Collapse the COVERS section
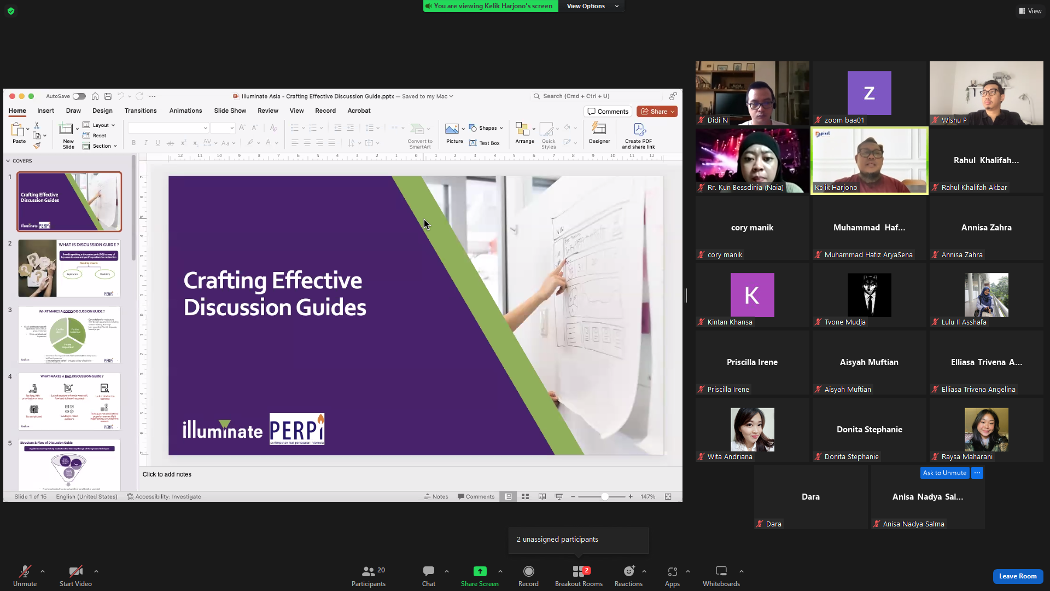Screen dimensions: 1050x591 [x=8, y=161]
